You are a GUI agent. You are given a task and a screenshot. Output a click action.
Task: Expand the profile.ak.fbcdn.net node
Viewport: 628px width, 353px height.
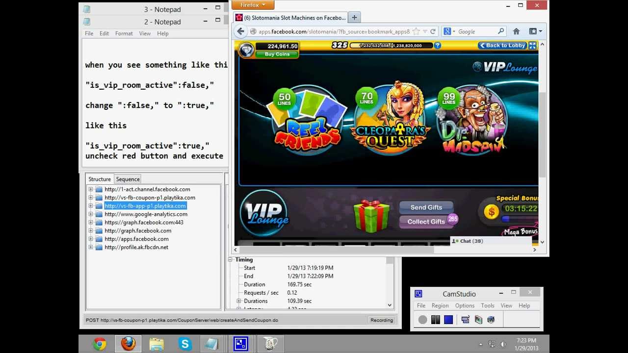(x=91, y=248)
